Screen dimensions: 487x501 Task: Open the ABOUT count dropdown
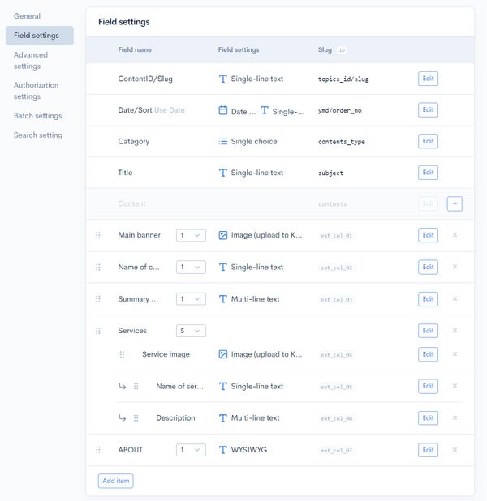pyautogui.click(x=191, y=450)
